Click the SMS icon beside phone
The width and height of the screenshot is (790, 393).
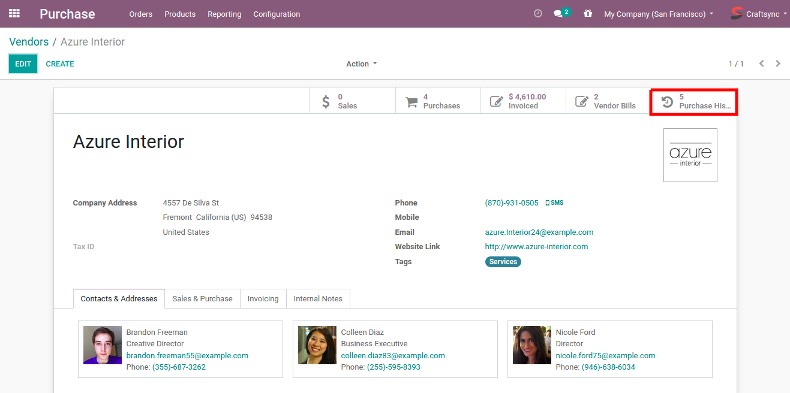tap(554, 203)
